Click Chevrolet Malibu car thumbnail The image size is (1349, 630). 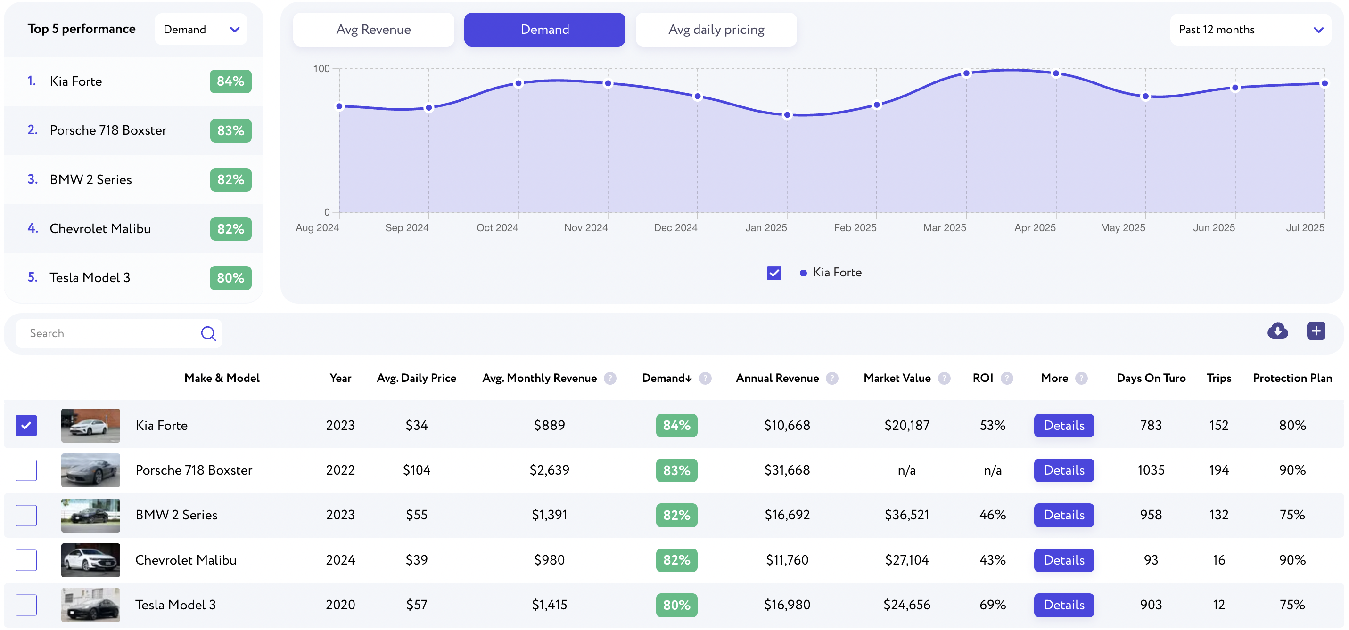click(x=90, y=560)
